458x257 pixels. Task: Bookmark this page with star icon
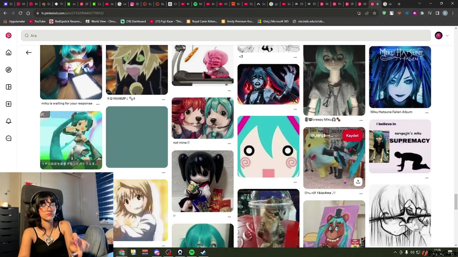(374, 13)
